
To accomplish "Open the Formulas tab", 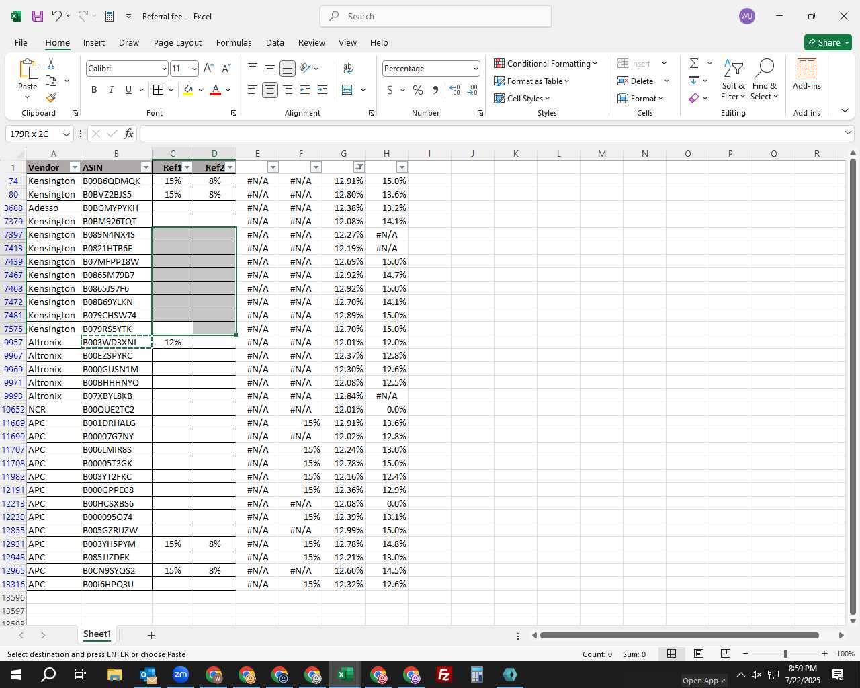I will [234, 42].
